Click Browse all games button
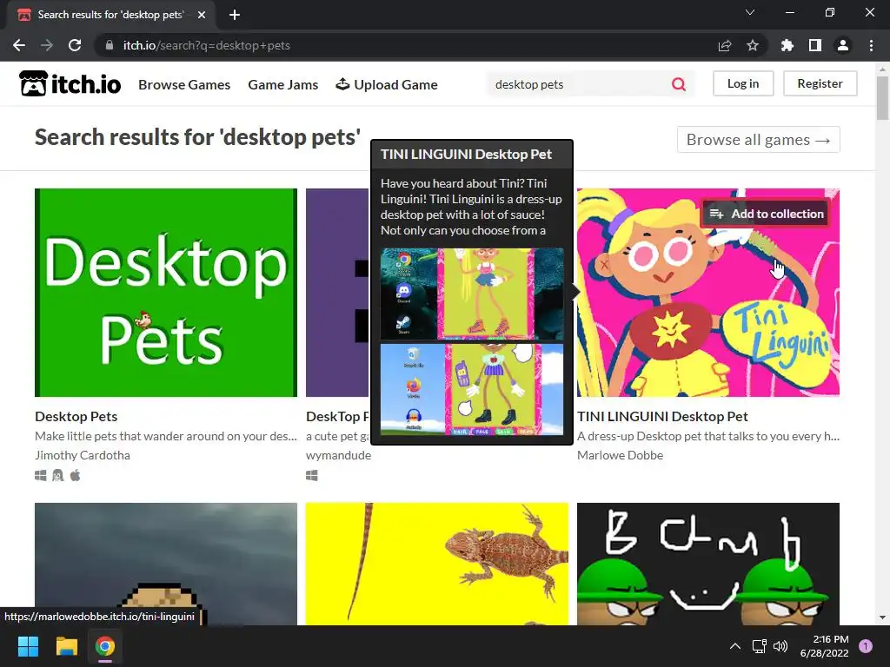The image size is (890, 667). pyautogui.click(x=758, y=140)
